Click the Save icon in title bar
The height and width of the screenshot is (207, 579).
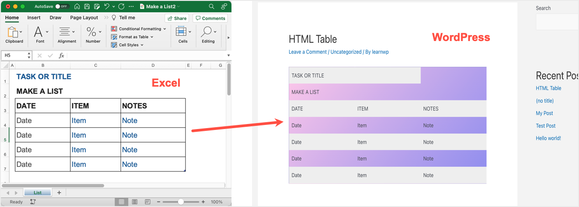87,7
